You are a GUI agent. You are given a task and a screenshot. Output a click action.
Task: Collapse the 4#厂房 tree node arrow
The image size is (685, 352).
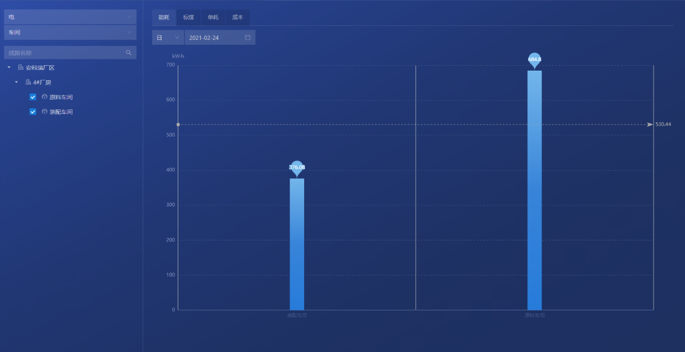pyautogui.click(x=16, y=82)
